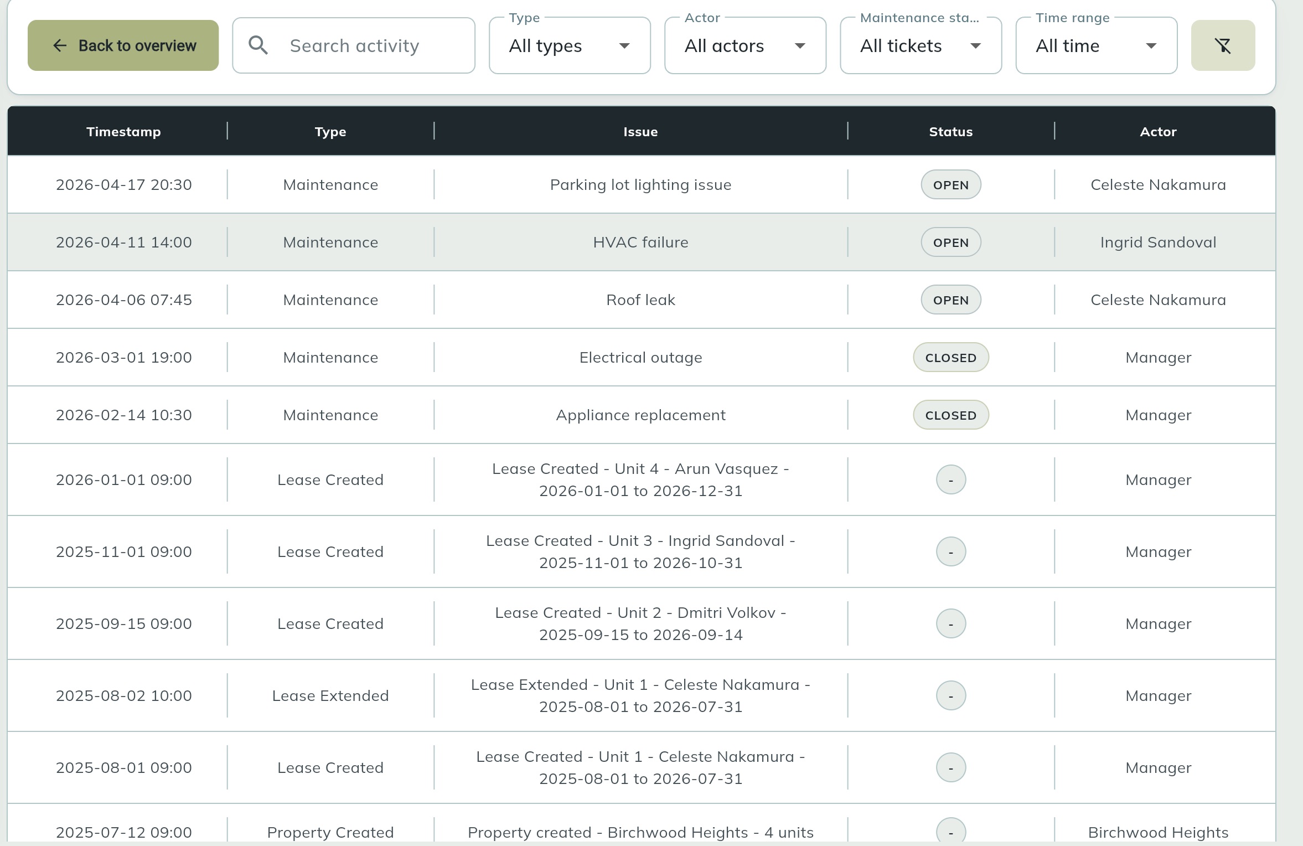The width and height of the screenshot is (1303, 846).
Task: Select timestamp 2026-04-06 07:45
Action: point(123,300)
